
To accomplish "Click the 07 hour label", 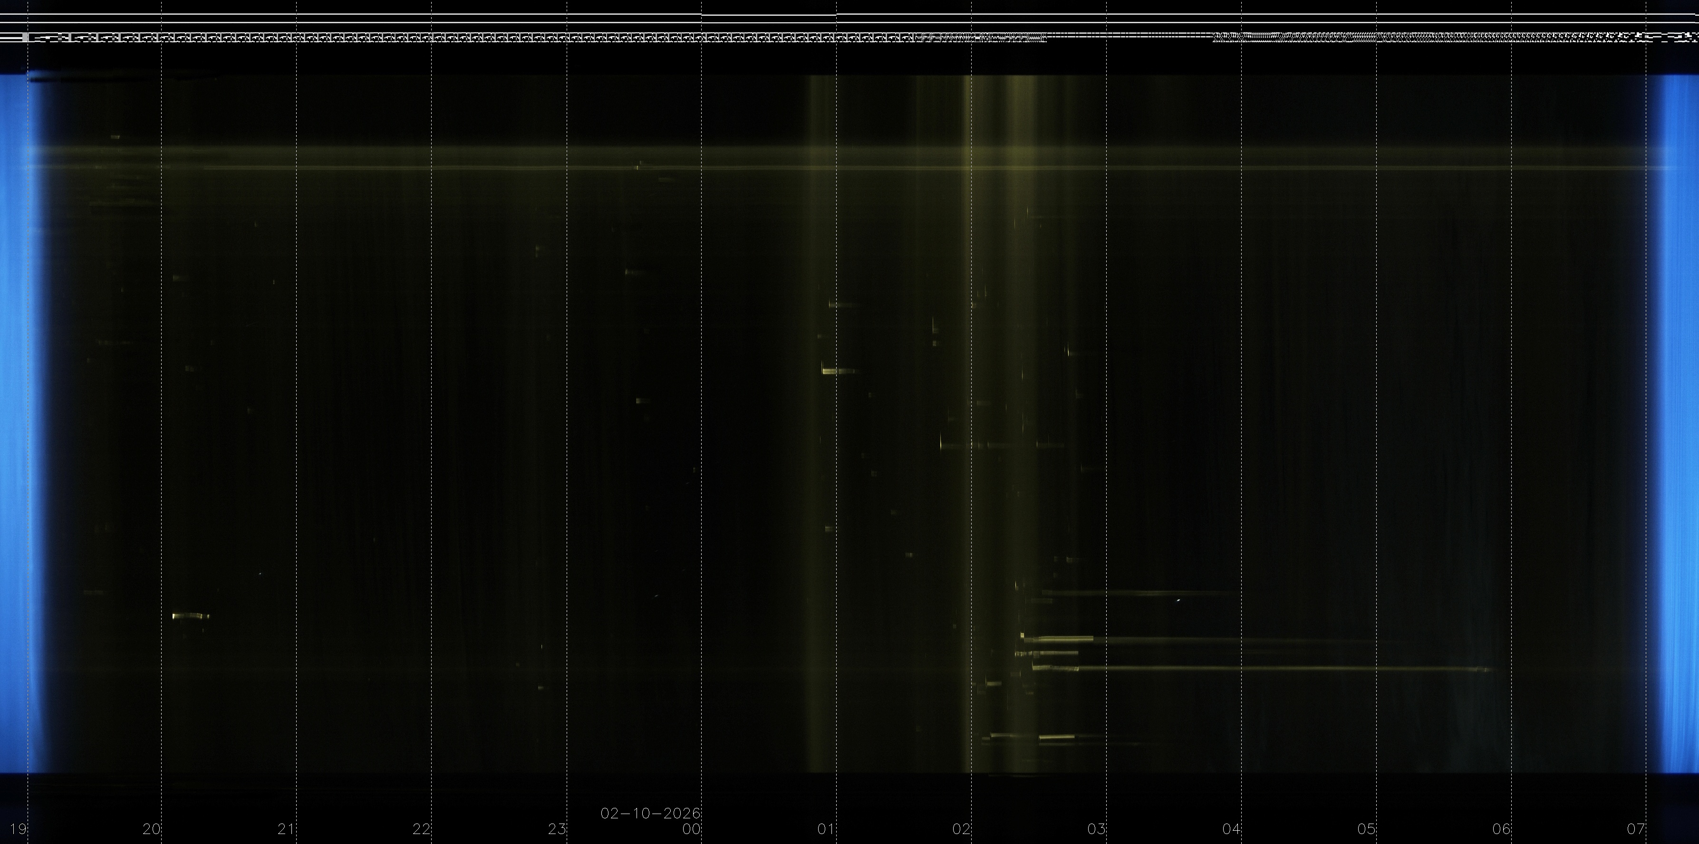I will pos(1636,829).
